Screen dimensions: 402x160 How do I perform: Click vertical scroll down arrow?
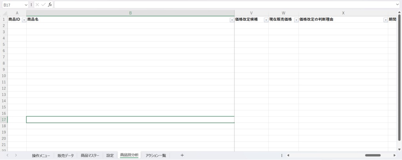[x=399, y=149]
